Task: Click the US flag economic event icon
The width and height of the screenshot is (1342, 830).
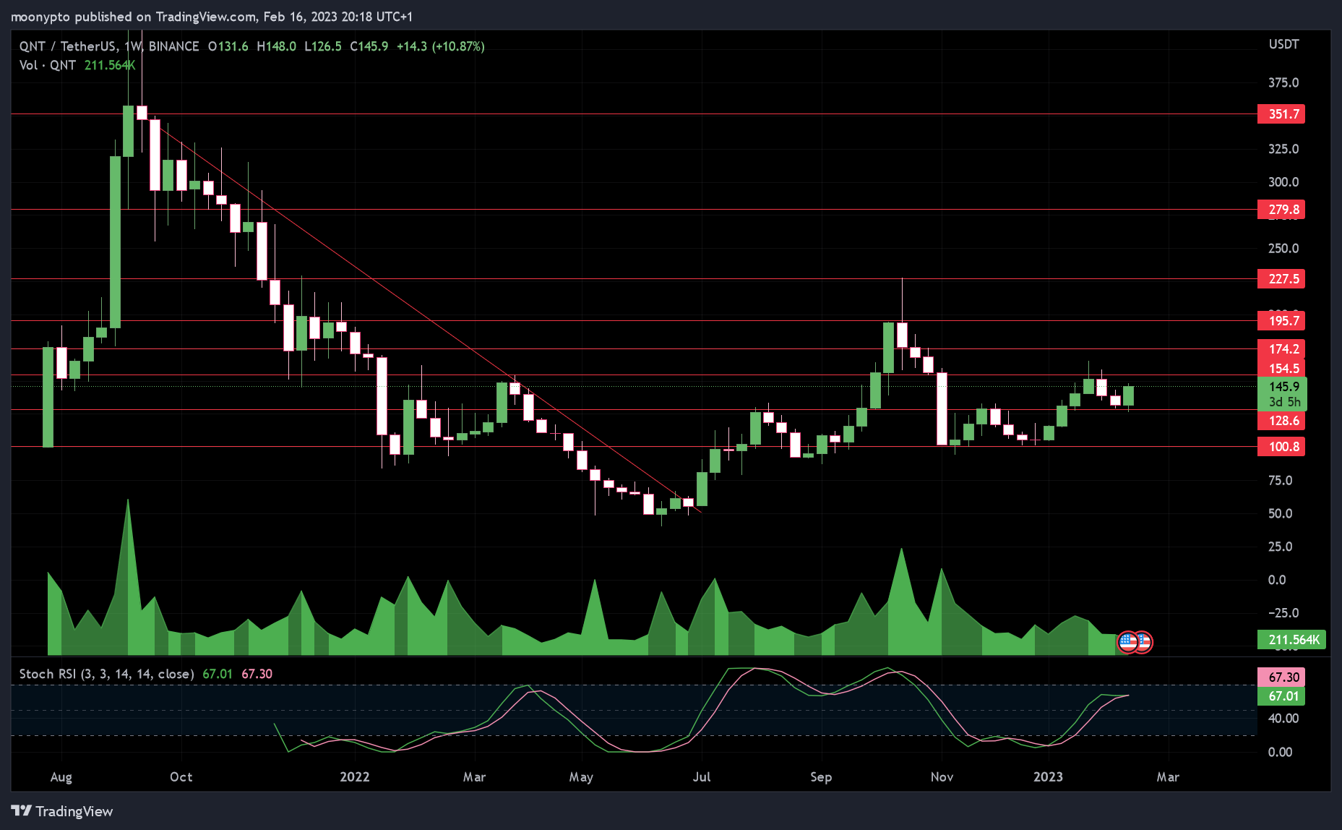Action: point(1128,641)
